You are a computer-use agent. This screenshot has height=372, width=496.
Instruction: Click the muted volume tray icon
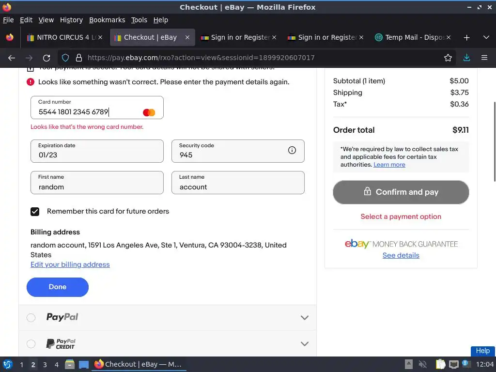422,364
